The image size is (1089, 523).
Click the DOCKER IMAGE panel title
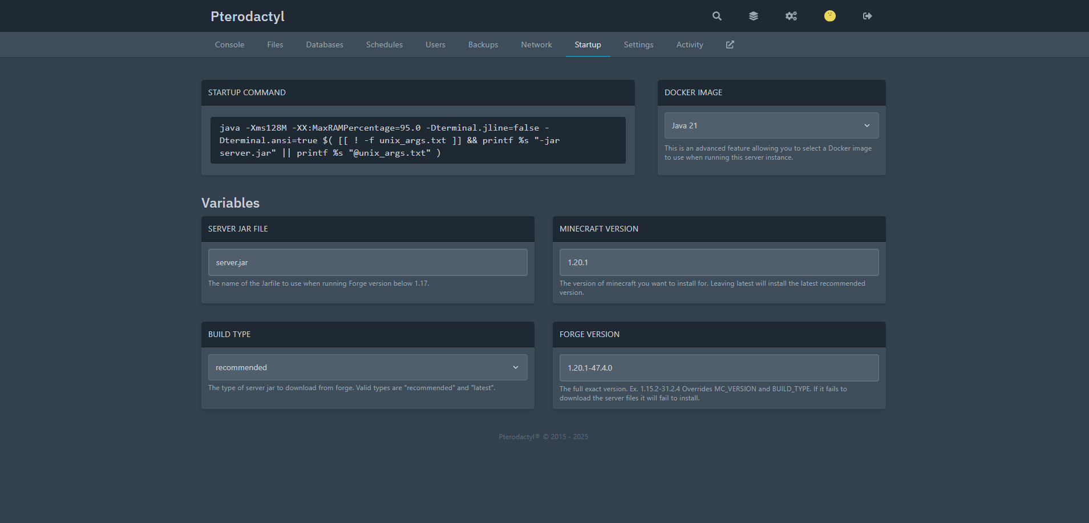[x=693, y=92]
